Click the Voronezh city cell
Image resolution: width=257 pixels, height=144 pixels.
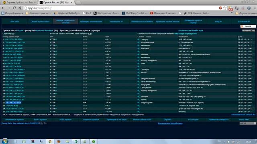click(145, 48)
